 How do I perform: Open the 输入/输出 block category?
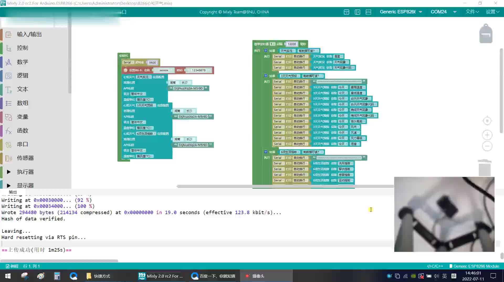(29, 34)
